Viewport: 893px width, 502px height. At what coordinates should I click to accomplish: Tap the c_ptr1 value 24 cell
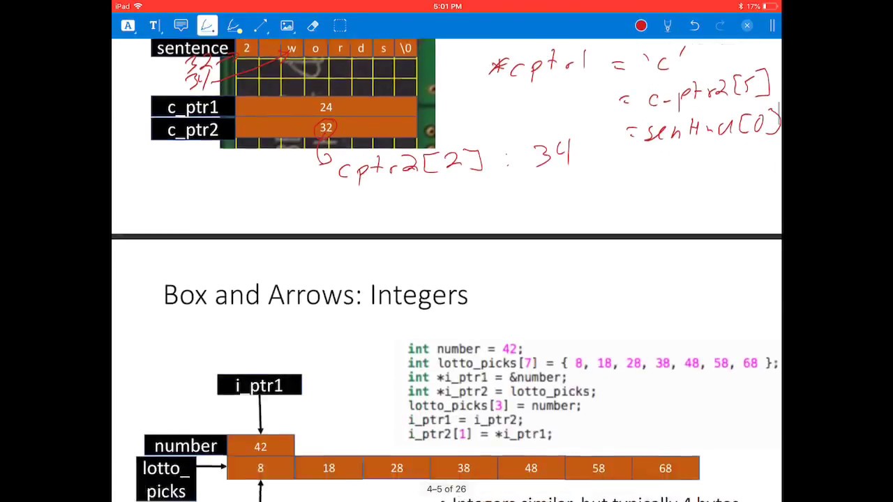tap(326, 107)
